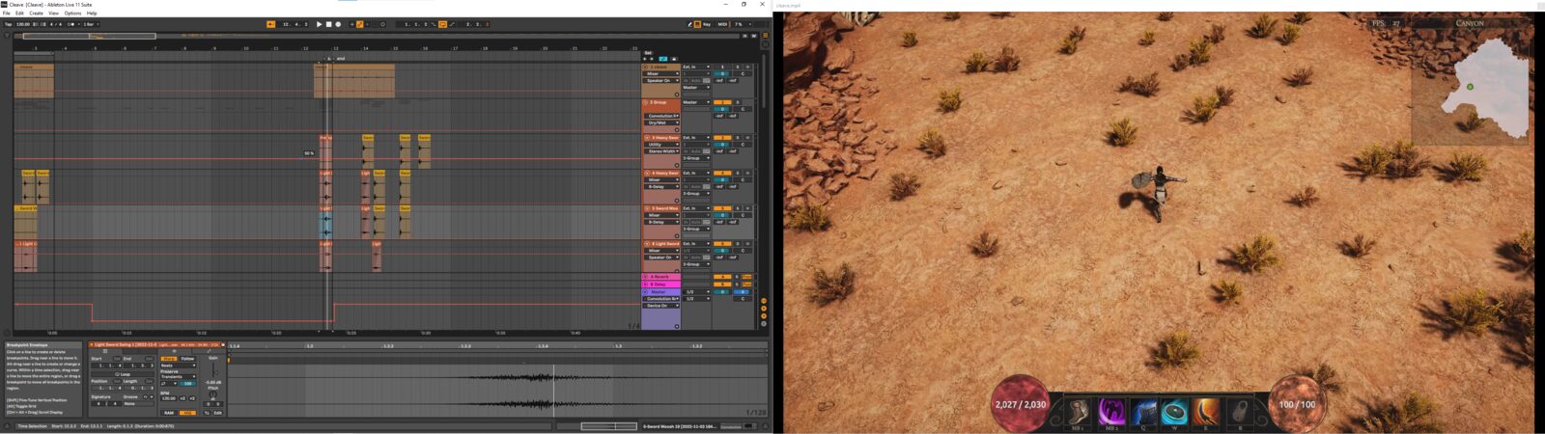Click the W skill icon in game hotbar
The width and height of the screenshot is (1545, 434).
click(1175, 412)
